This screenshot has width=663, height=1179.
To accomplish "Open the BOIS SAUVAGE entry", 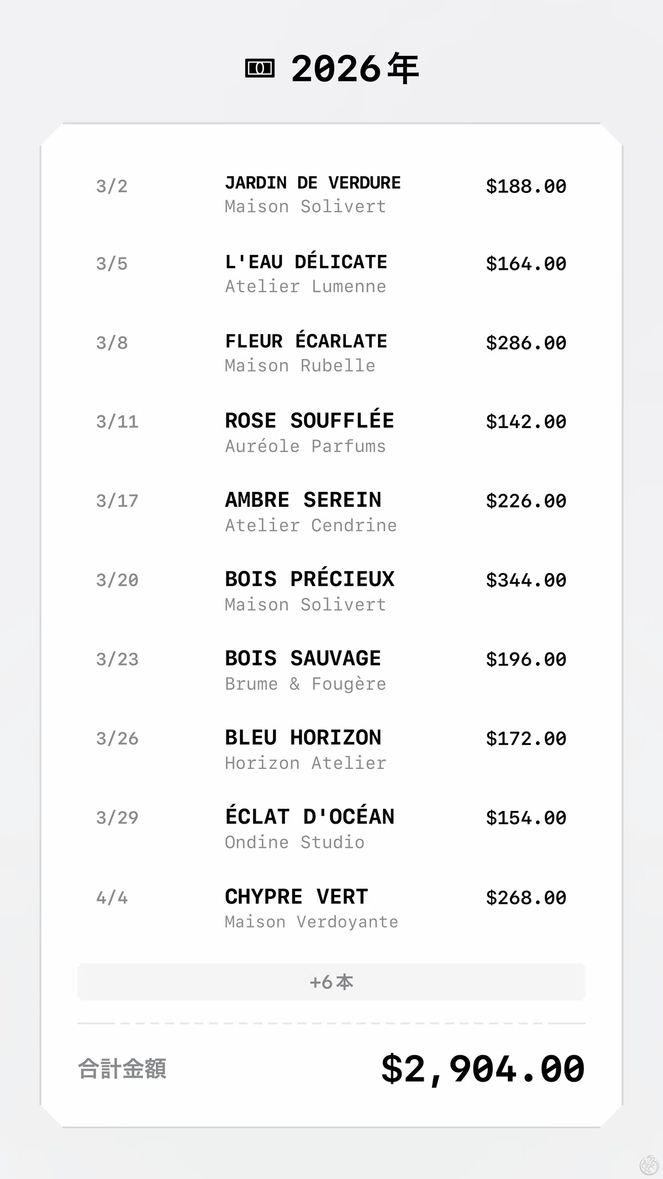I will point(331,670).
